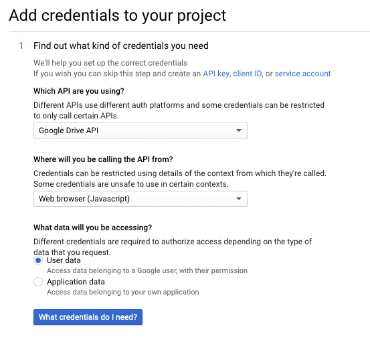Click the What data will you be accessing? label
Viewport: 370px width, 340px height.
pyautogui.click(x=93, y=228)
